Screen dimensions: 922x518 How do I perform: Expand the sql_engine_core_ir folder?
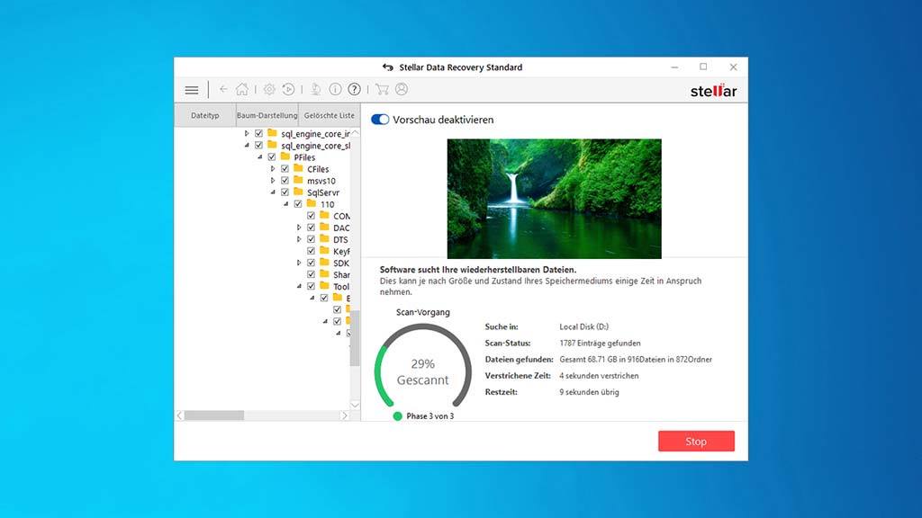[247, 133]
